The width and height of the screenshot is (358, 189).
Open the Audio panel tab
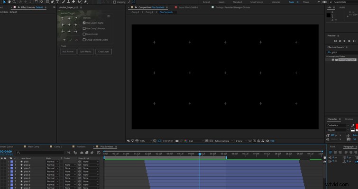tap(342, 7)
